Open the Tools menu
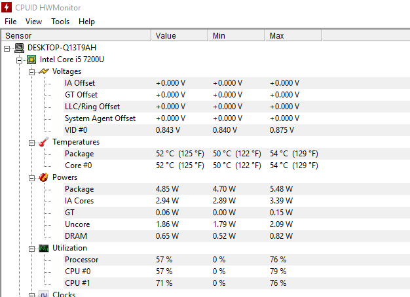 (60, 22)
